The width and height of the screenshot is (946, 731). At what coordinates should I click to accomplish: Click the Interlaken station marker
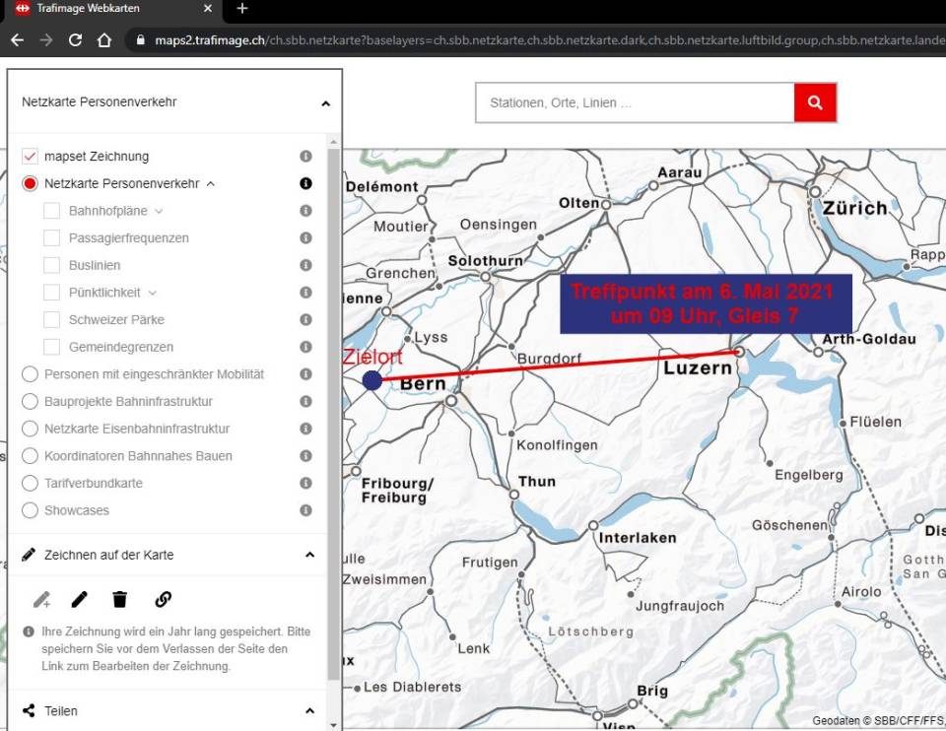[x=593, y=525]
